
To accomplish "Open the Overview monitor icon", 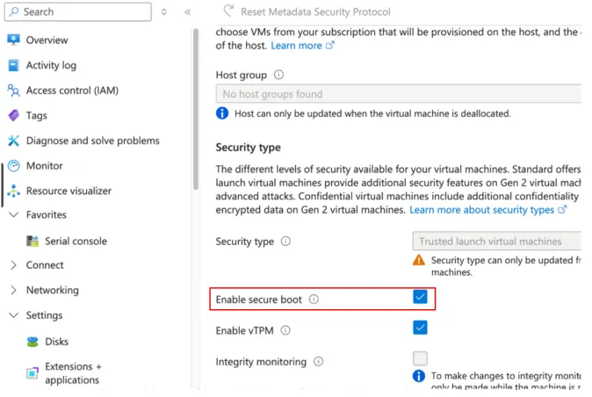I will click(x=13, y=40).
